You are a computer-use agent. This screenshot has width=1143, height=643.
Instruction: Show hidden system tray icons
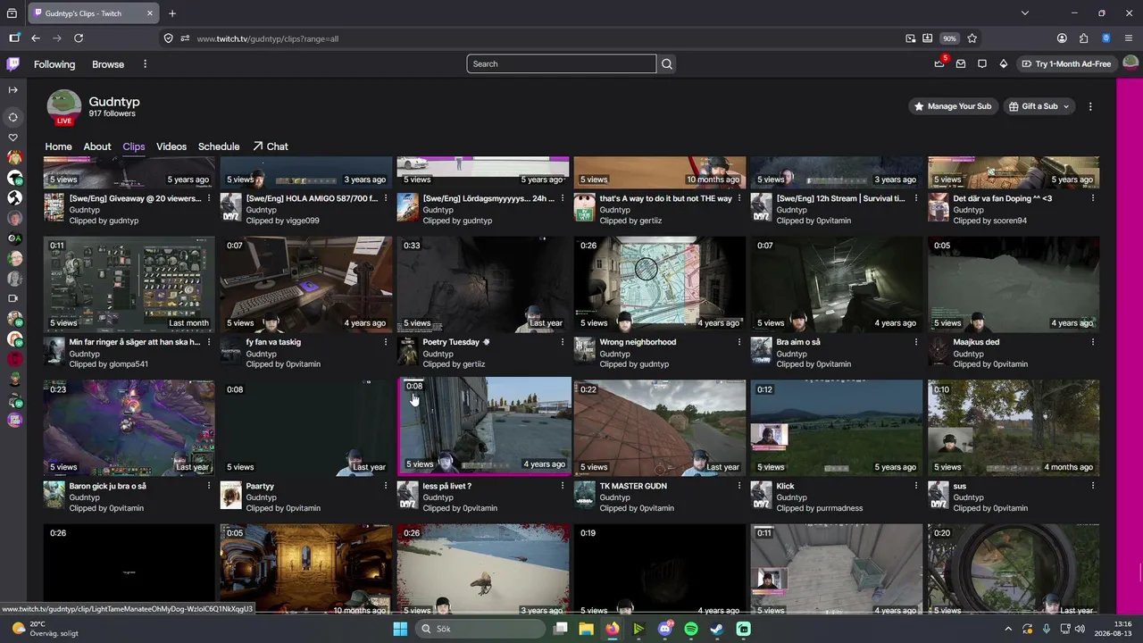tap(1010, 629)
